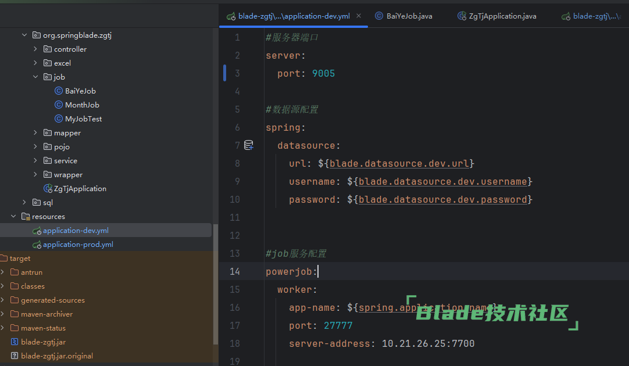Click the BaiYeJob.java tab class icon
This screenshot has width=629, height=366.
[x=378, y=16]
